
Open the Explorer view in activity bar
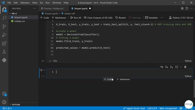coord(4,9)
